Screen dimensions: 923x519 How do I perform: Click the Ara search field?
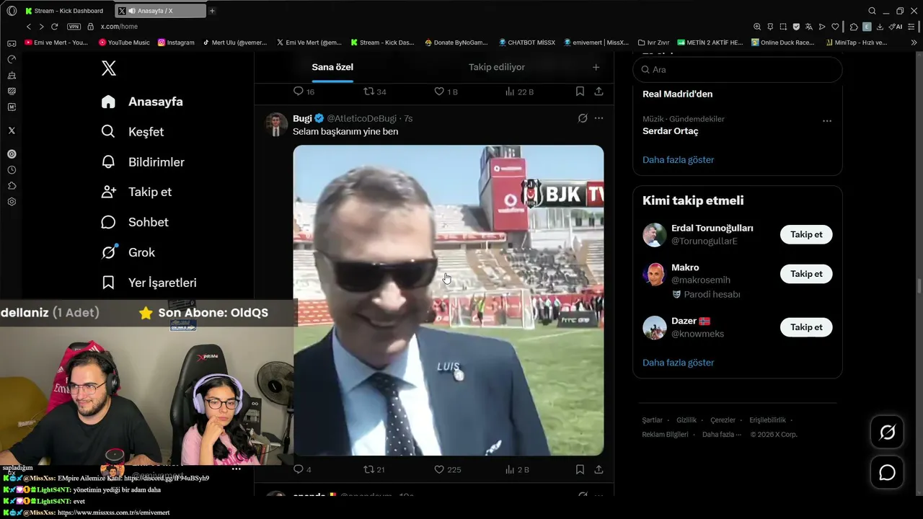tap(738, 70)
